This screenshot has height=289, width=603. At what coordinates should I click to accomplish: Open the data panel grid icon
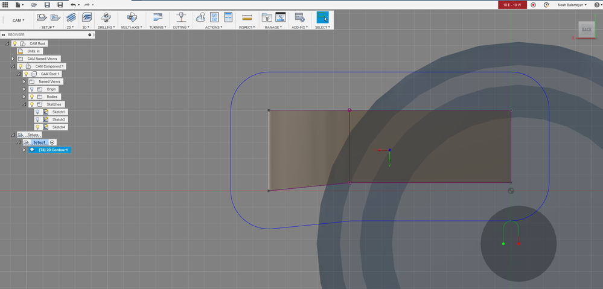click(x=5, y=5)
